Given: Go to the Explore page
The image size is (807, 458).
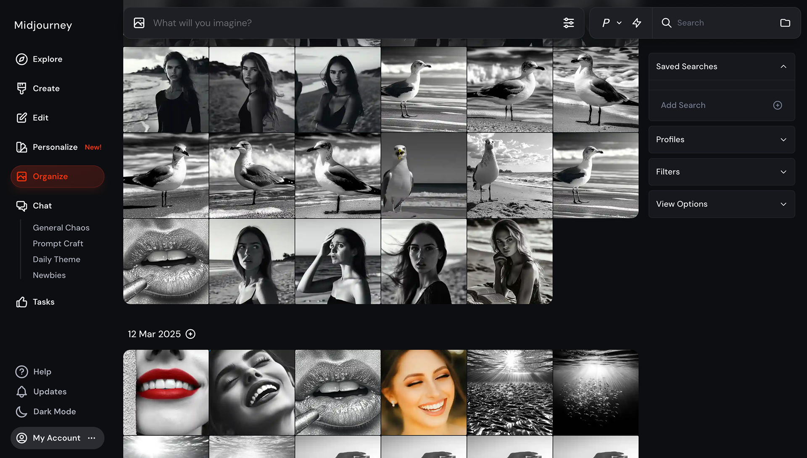Looking at the screenshot, I should click(47, 59).
